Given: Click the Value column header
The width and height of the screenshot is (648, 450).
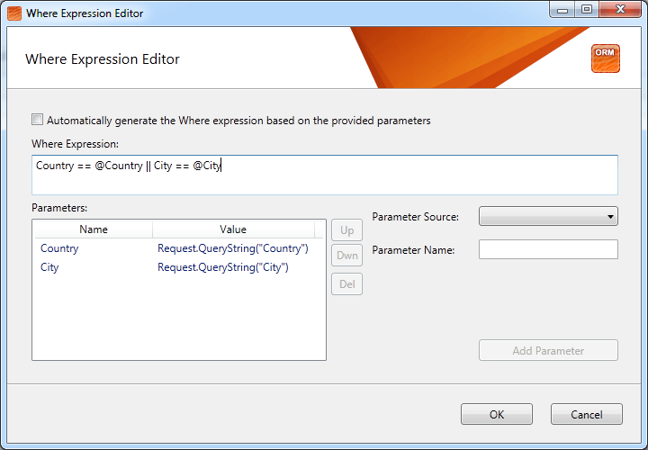Looking at the screenshot, I should (233, 229).
